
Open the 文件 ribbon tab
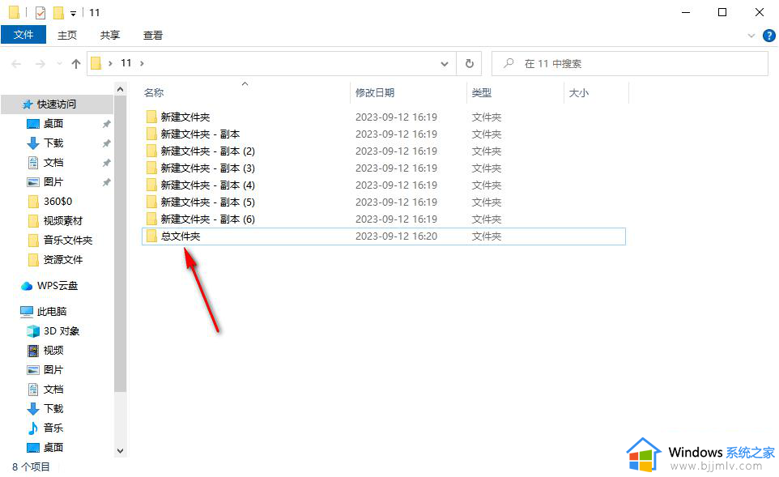point(23,35)
